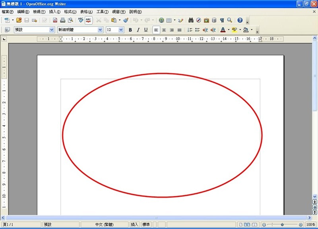This screenshot has height=229, width=318.
Task: Toggle Bold formatting
Action: tap(130, 30)
